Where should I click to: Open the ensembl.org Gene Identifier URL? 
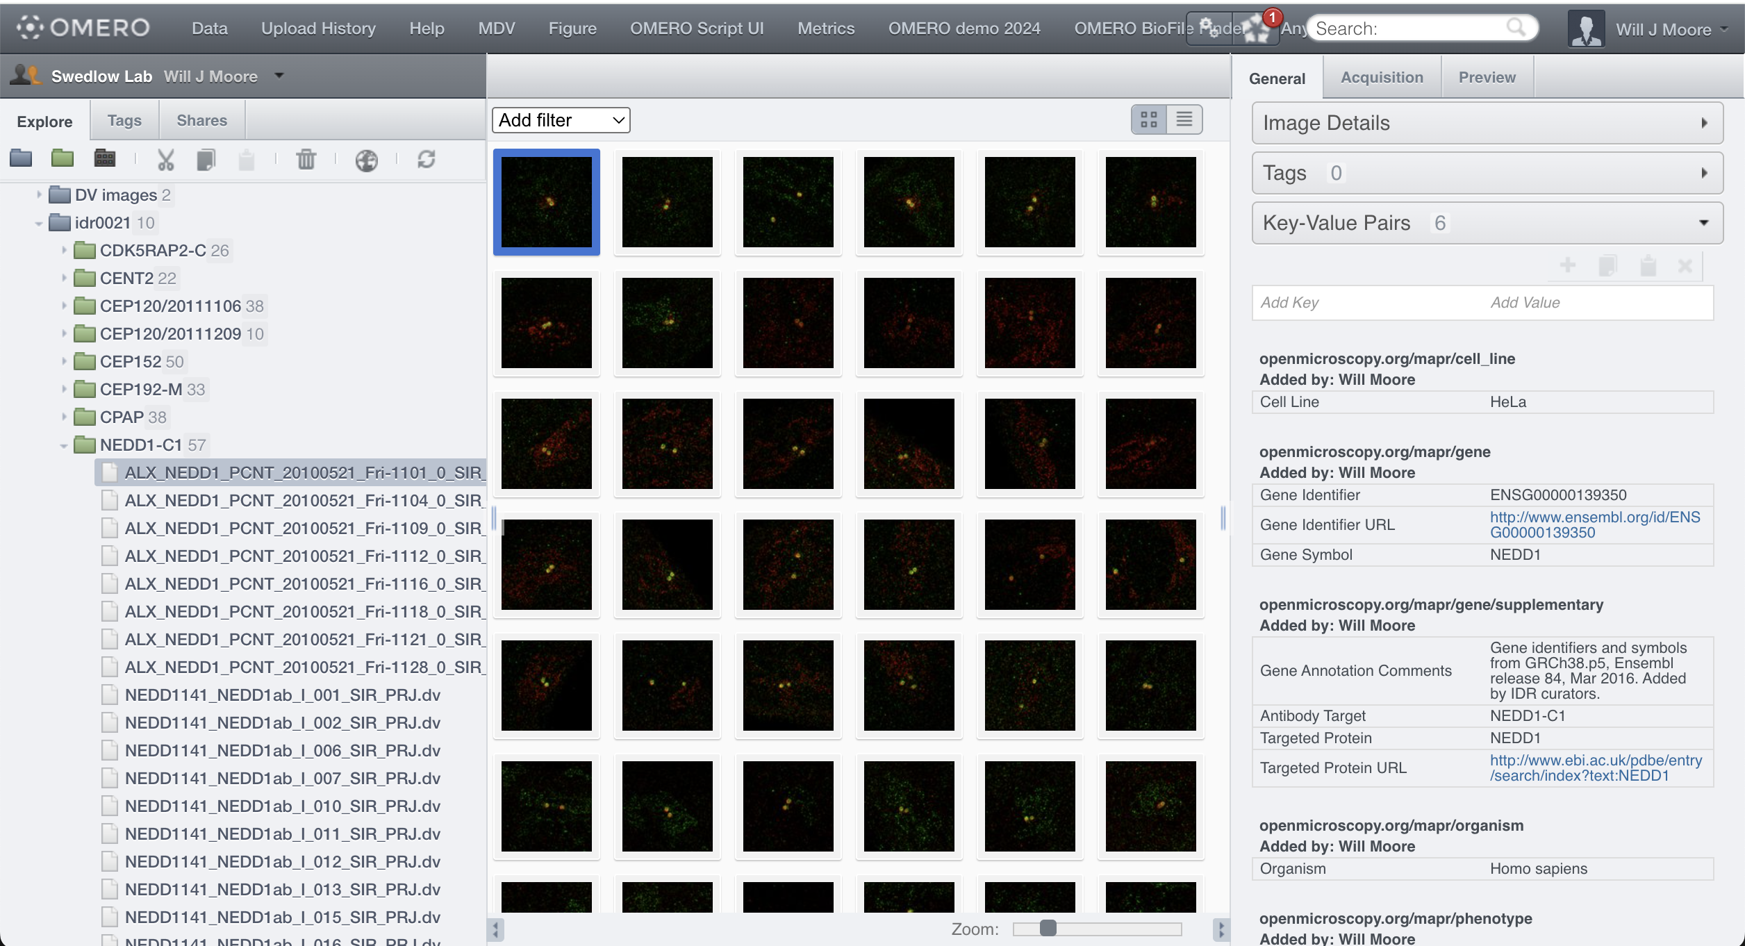click(x=1595, y=524)
